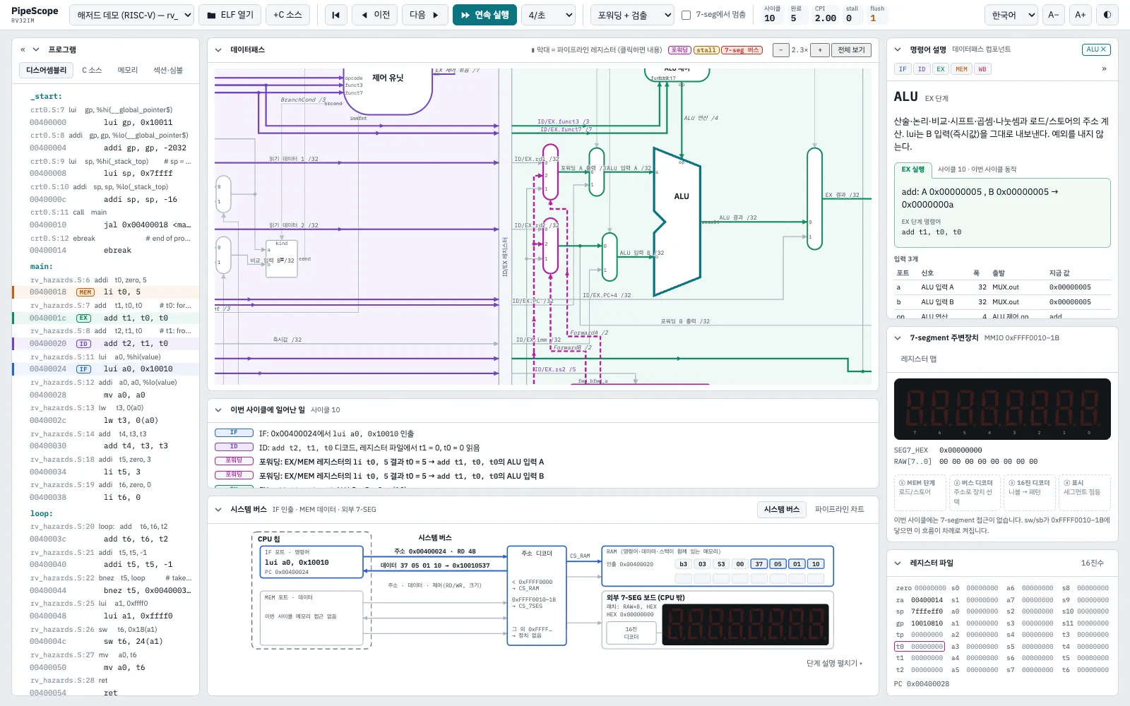Collapse the 데이터패스 panel
The height and width of the screenshot is (706, 1130).
218,50
